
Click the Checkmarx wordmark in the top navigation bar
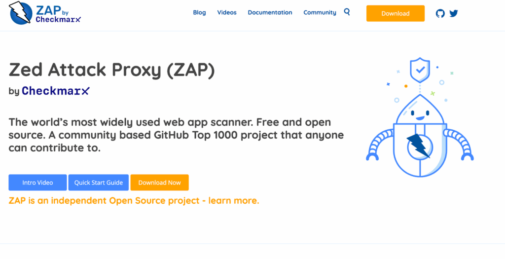[x=58, y=20]
